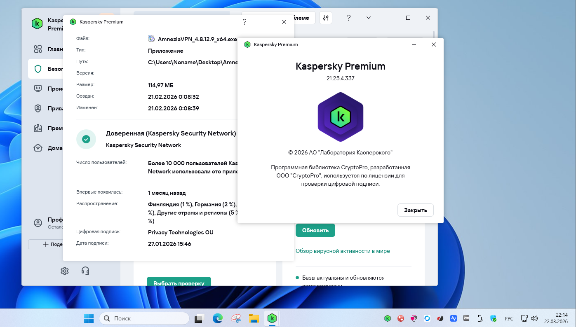
Task: Click the file path starting C:\Users\Noname\Desktop
Action: click(193, 62)
